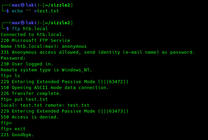208x140 pixels.
Task: Click '150 Opening ASCII mode data connection.'
Action: click(55, 88)
